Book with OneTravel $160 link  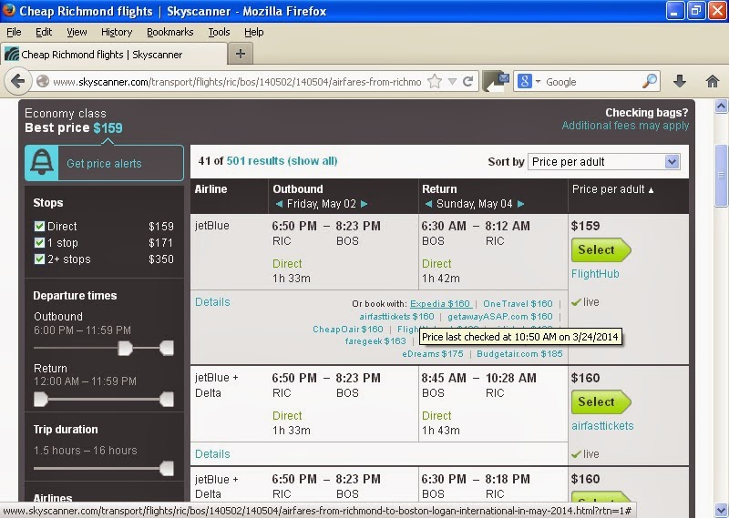pos(518,304)
